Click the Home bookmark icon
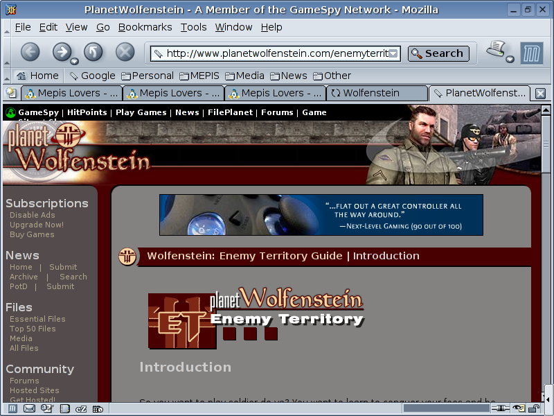 (37, 76)
